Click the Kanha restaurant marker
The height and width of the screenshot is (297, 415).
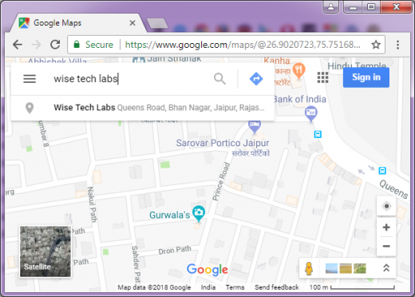click(298, 71)
